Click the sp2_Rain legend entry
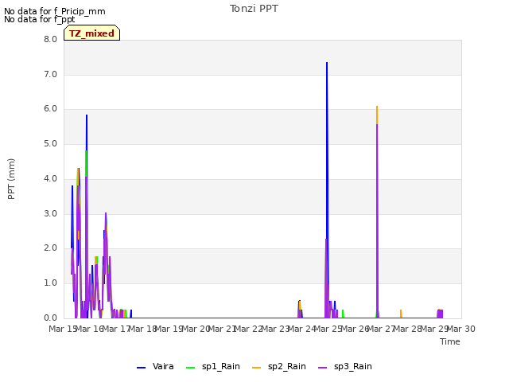This screenshot has height=382, width=509. tap(279, 366)
